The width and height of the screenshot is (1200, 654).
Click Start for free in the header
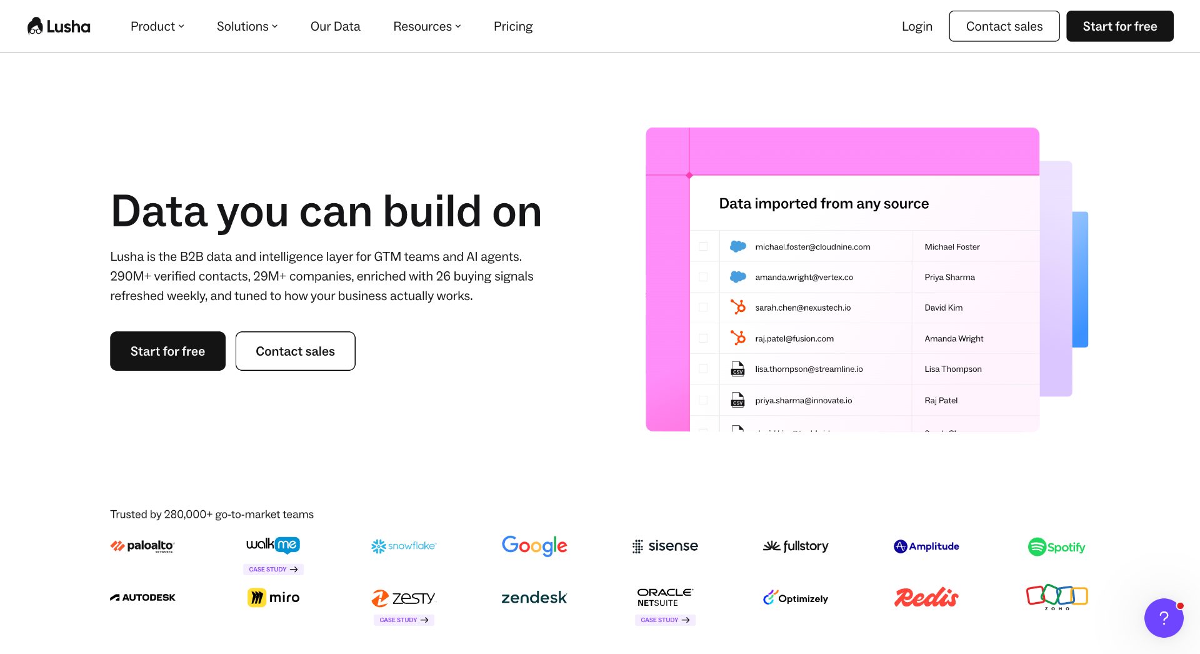tap(1119, 26)
